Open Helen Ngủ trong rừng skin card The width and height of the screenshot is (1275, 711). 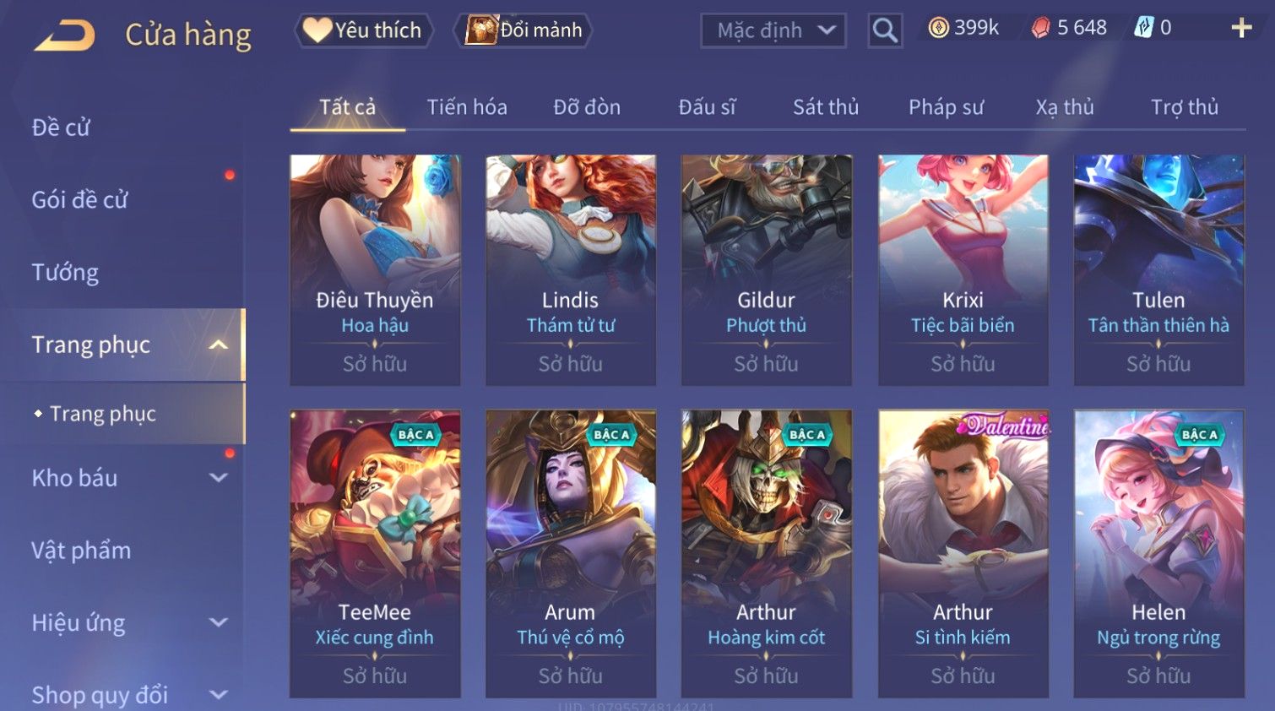1158,554
